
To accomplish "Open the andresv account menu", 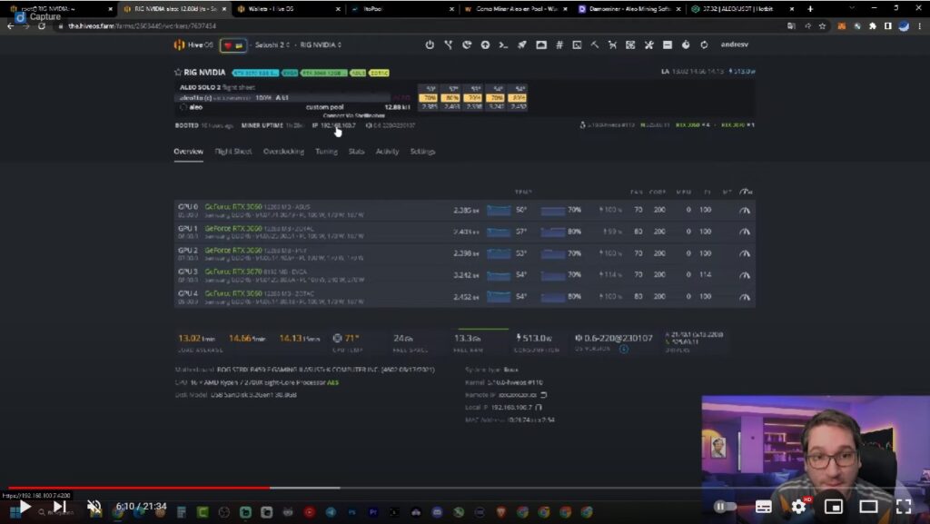I will (x=734, y=44).
